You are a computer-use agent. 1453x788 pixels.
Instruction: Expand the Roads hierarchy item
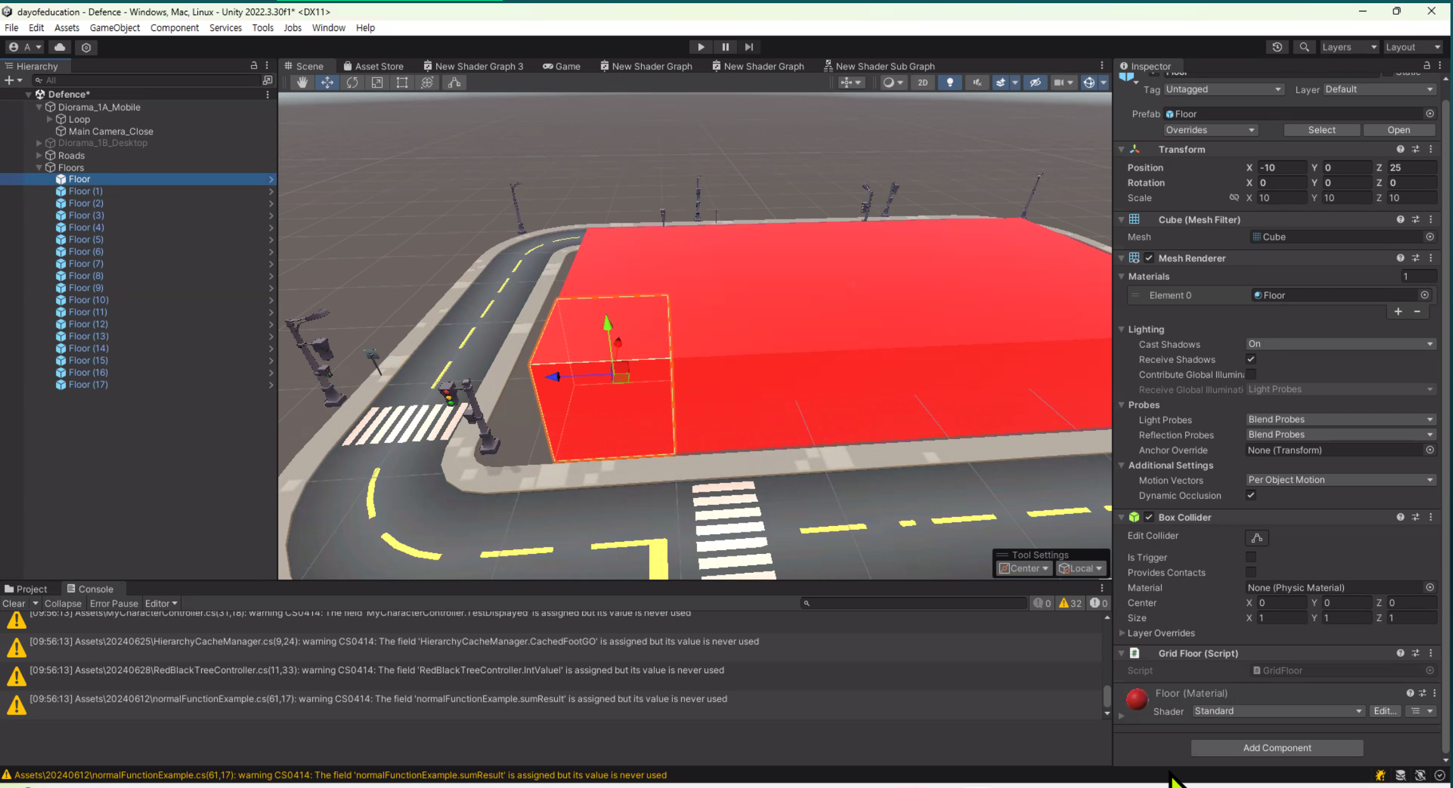click(39, 155)
